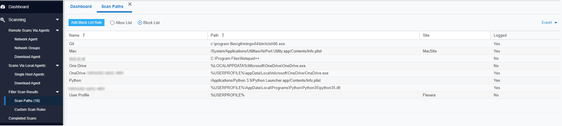Click the Dashboard gauge icon in sidebar
Image resolution: width=562 pixels, height=126 pixels.
(x=3, y=7)
